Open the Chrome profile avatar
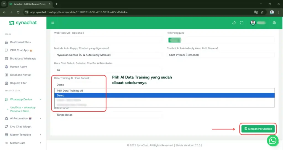This screenshot has height=150, width=283. coord(272,12)
